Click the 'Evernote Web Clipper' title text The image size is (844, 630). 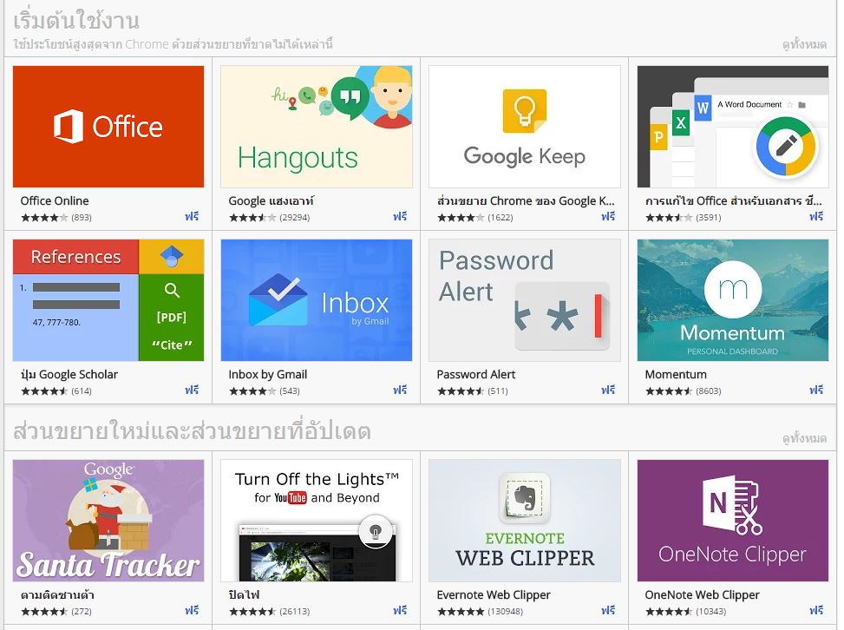[493, 595]
